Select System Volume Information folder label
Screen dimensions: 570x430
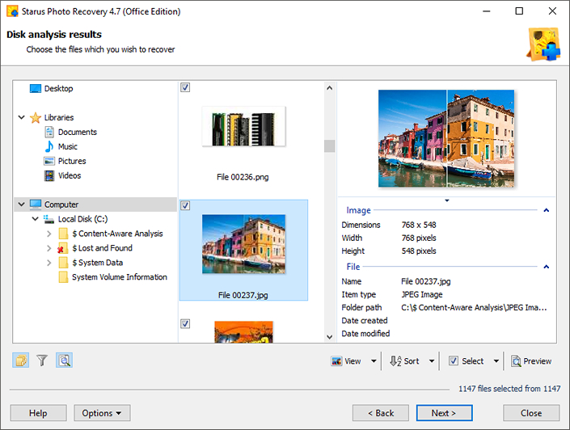point(120,277)
